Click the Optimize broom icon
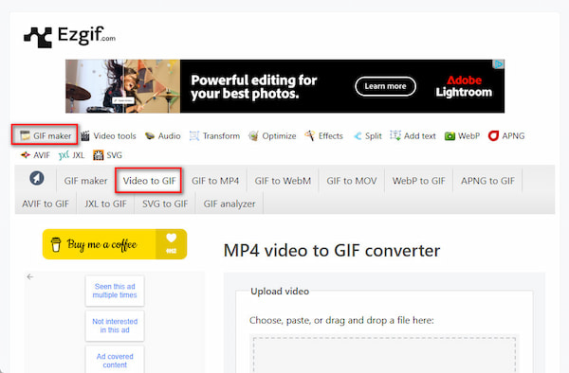The image size is (569, 373). click(x=253, y=135)
